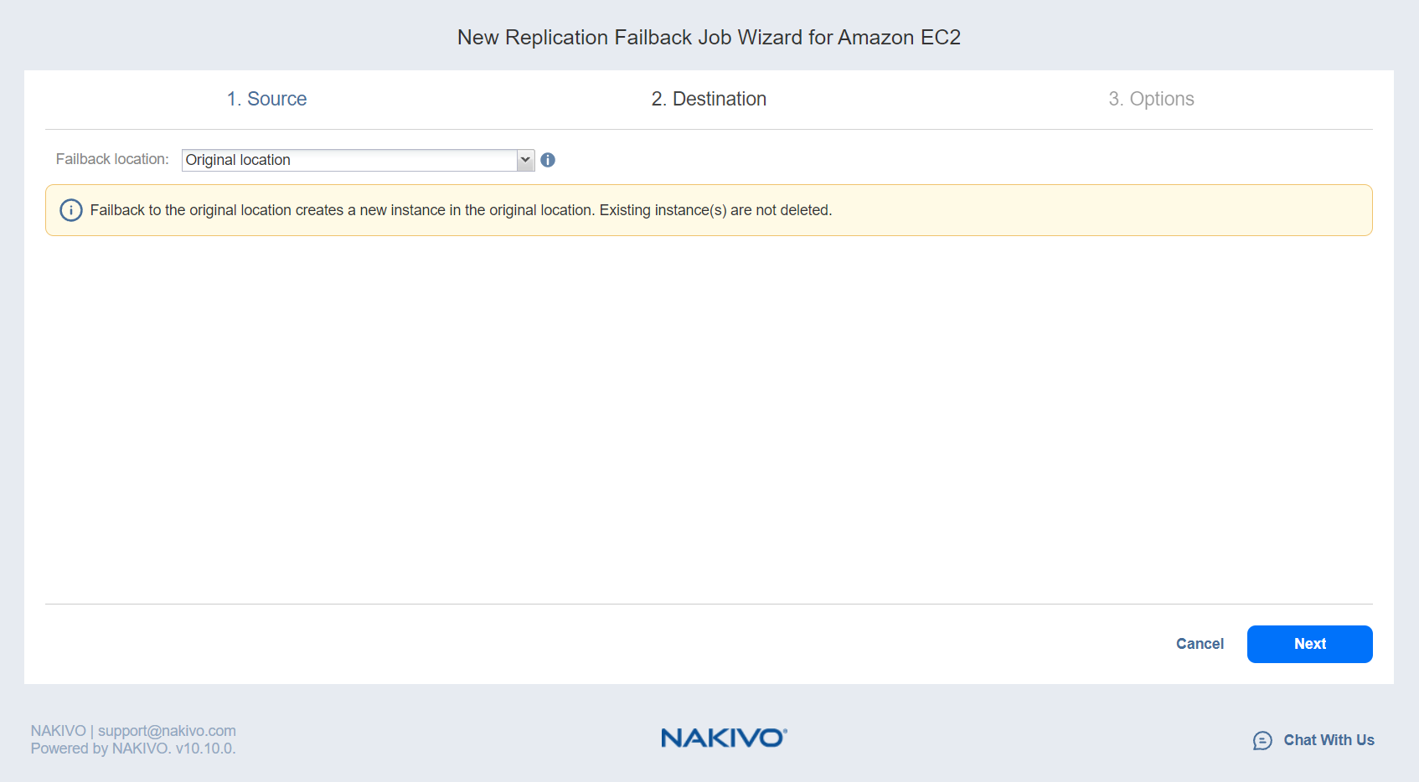Click the support@nakivo.com email link
The image size is (1419, 782).
[x=167, y=731]
